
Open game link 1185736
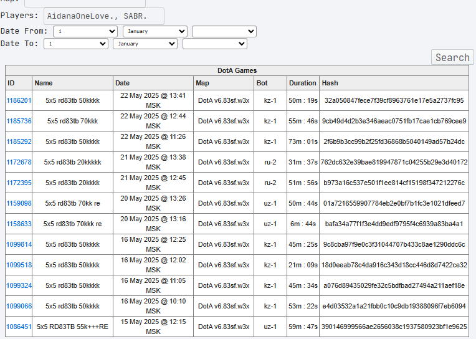tap(19, 121)
